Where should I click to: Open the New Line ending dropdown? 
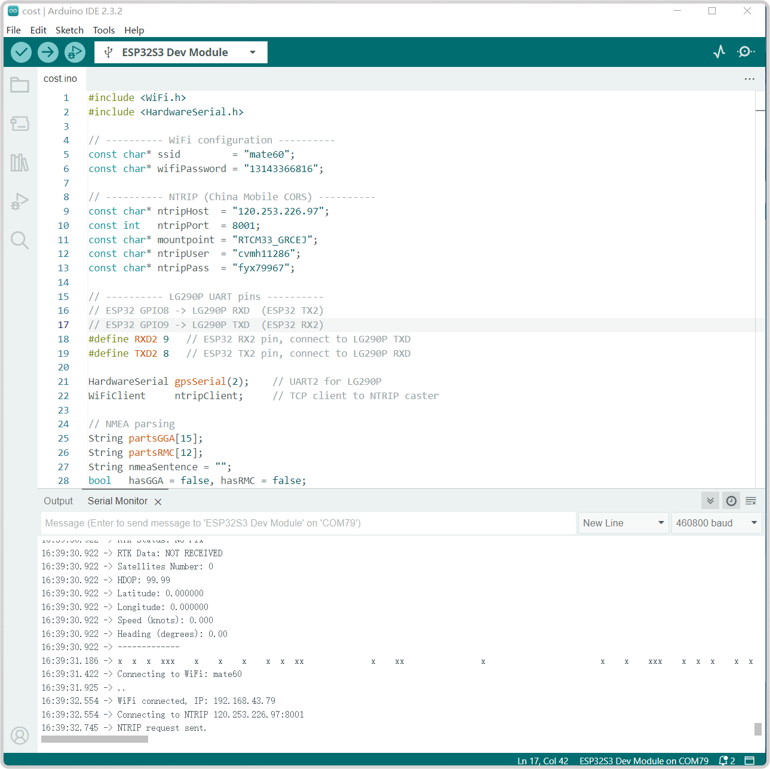(x=623, y=523)
